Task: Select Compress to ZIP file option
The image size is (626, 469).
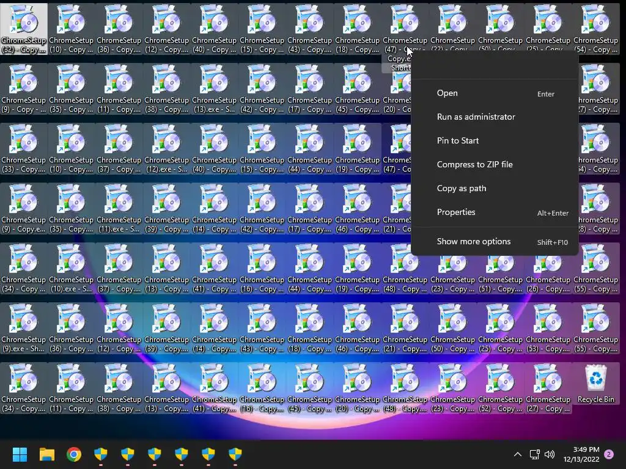Action: coord(495,164)
